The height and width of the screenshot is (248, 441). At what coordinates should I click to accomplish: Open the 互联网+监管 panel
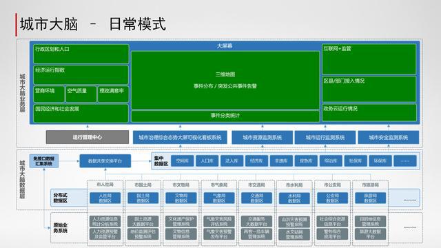(x=369, y=59)
